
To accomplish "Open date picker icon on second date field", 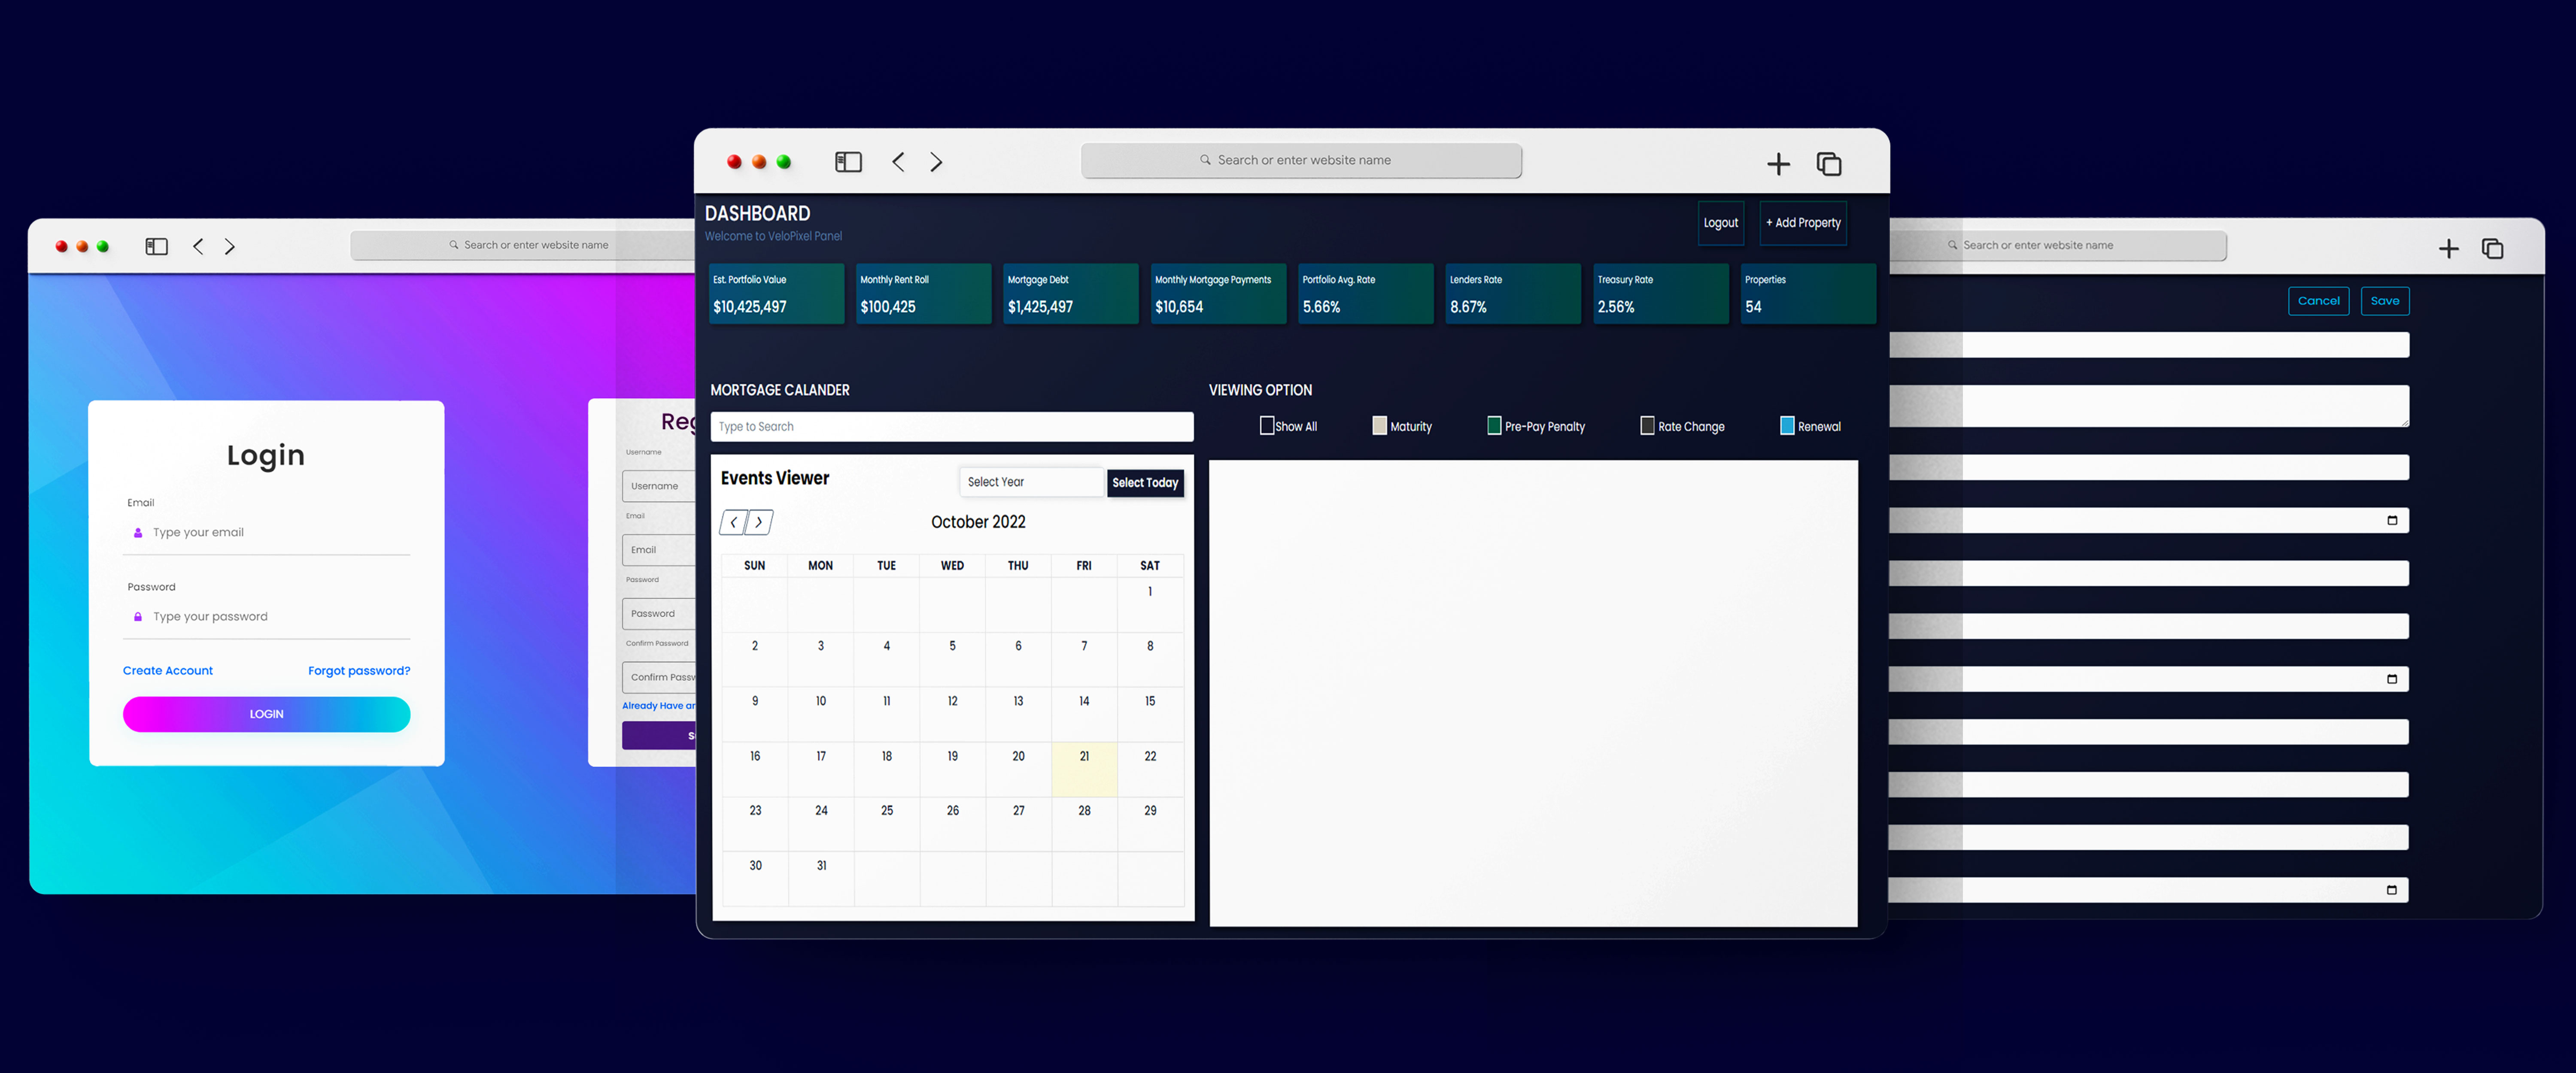I will tap(2392, 679).
